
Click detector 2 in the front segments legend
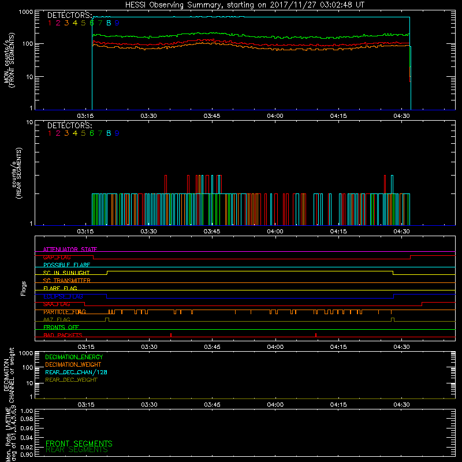point(58,23)
